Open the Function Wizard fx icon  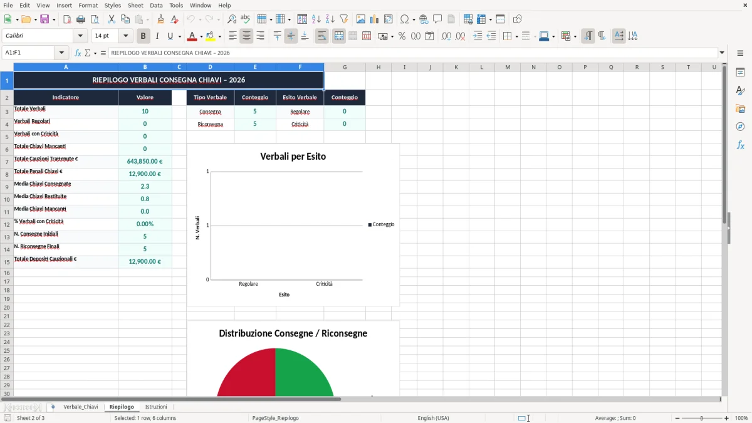point(78,53)
